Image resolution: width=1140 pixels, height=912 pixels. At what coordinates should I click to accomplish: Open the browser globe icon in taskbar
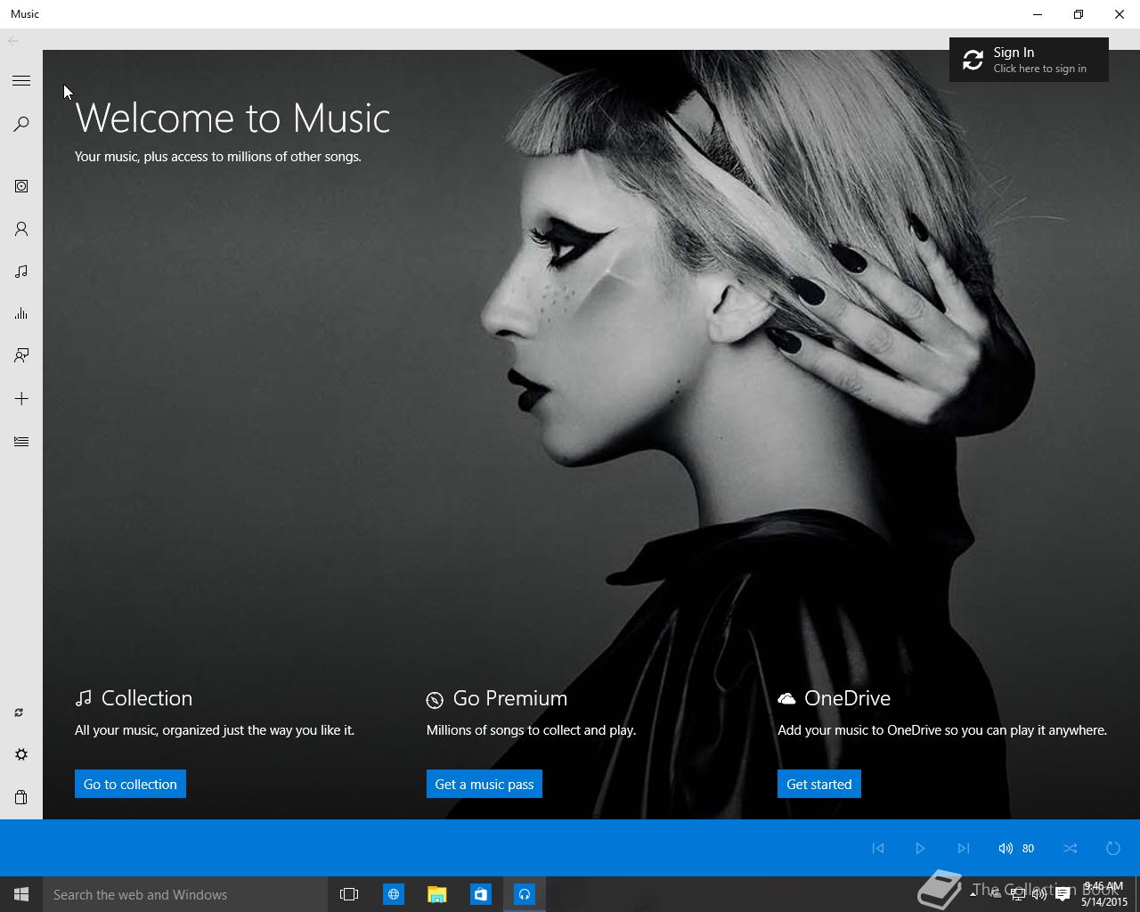pos(393,894)
